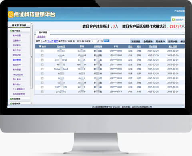
Task: Expand the 机构管理 sidebar section
Action: (x=16, y=99)
